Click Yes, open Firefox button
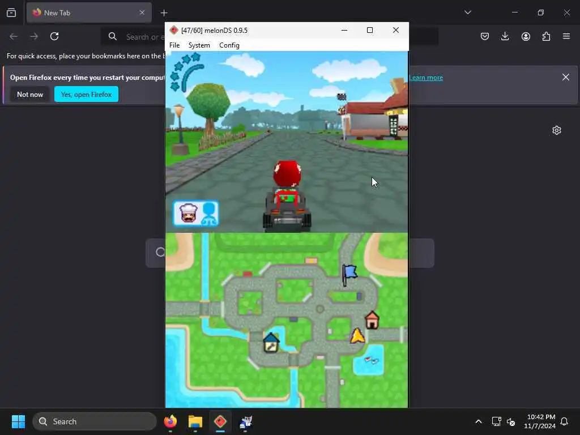Screen dimensions: 580x435 tap(86, 95)
